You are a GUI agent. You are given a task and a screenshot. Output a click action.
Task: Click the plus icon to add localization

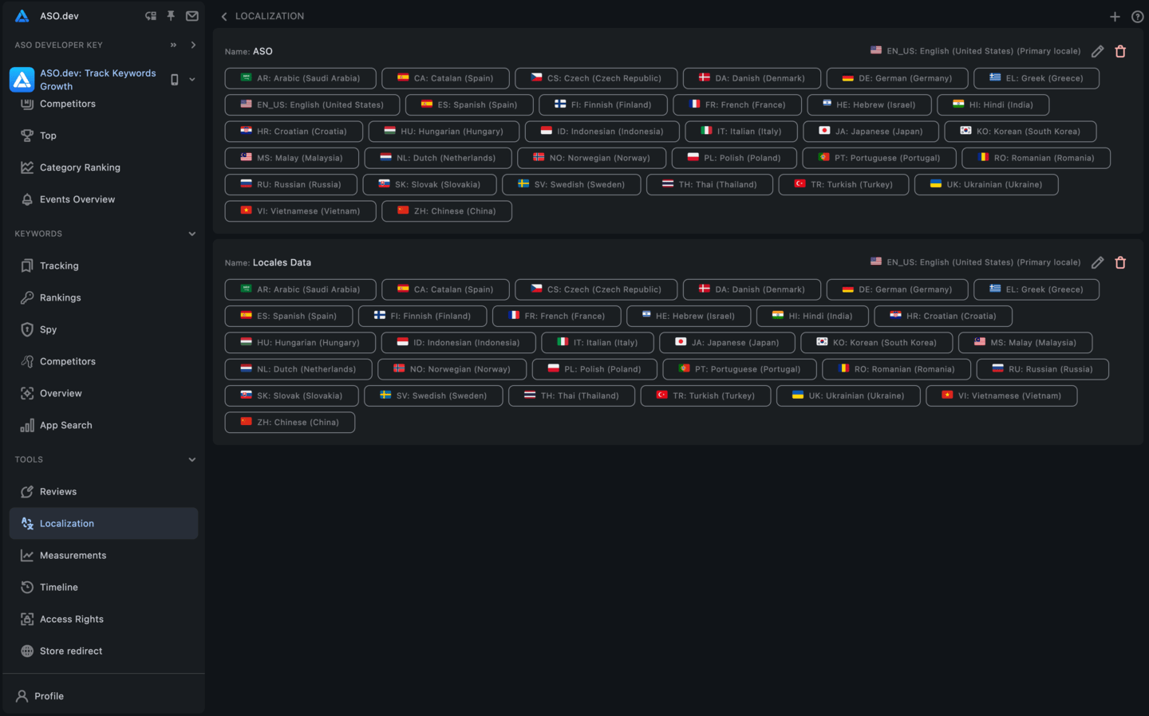(x=1115, y=17)
